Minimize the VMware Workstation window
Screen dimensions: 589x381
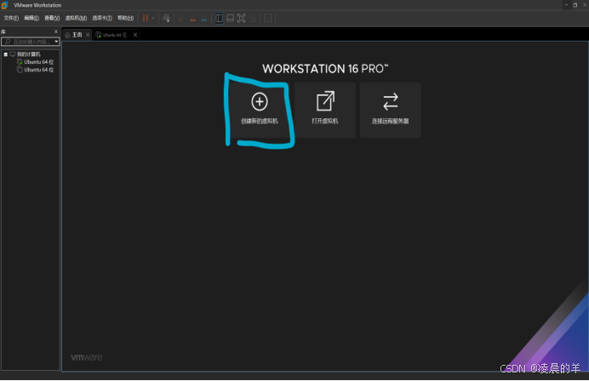(x=566, y=5)
